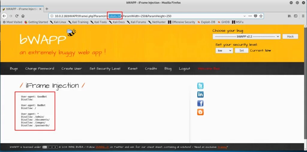307x152 pixels.
Task: Save the page to Pocket
Action: [x=255, y=16]
